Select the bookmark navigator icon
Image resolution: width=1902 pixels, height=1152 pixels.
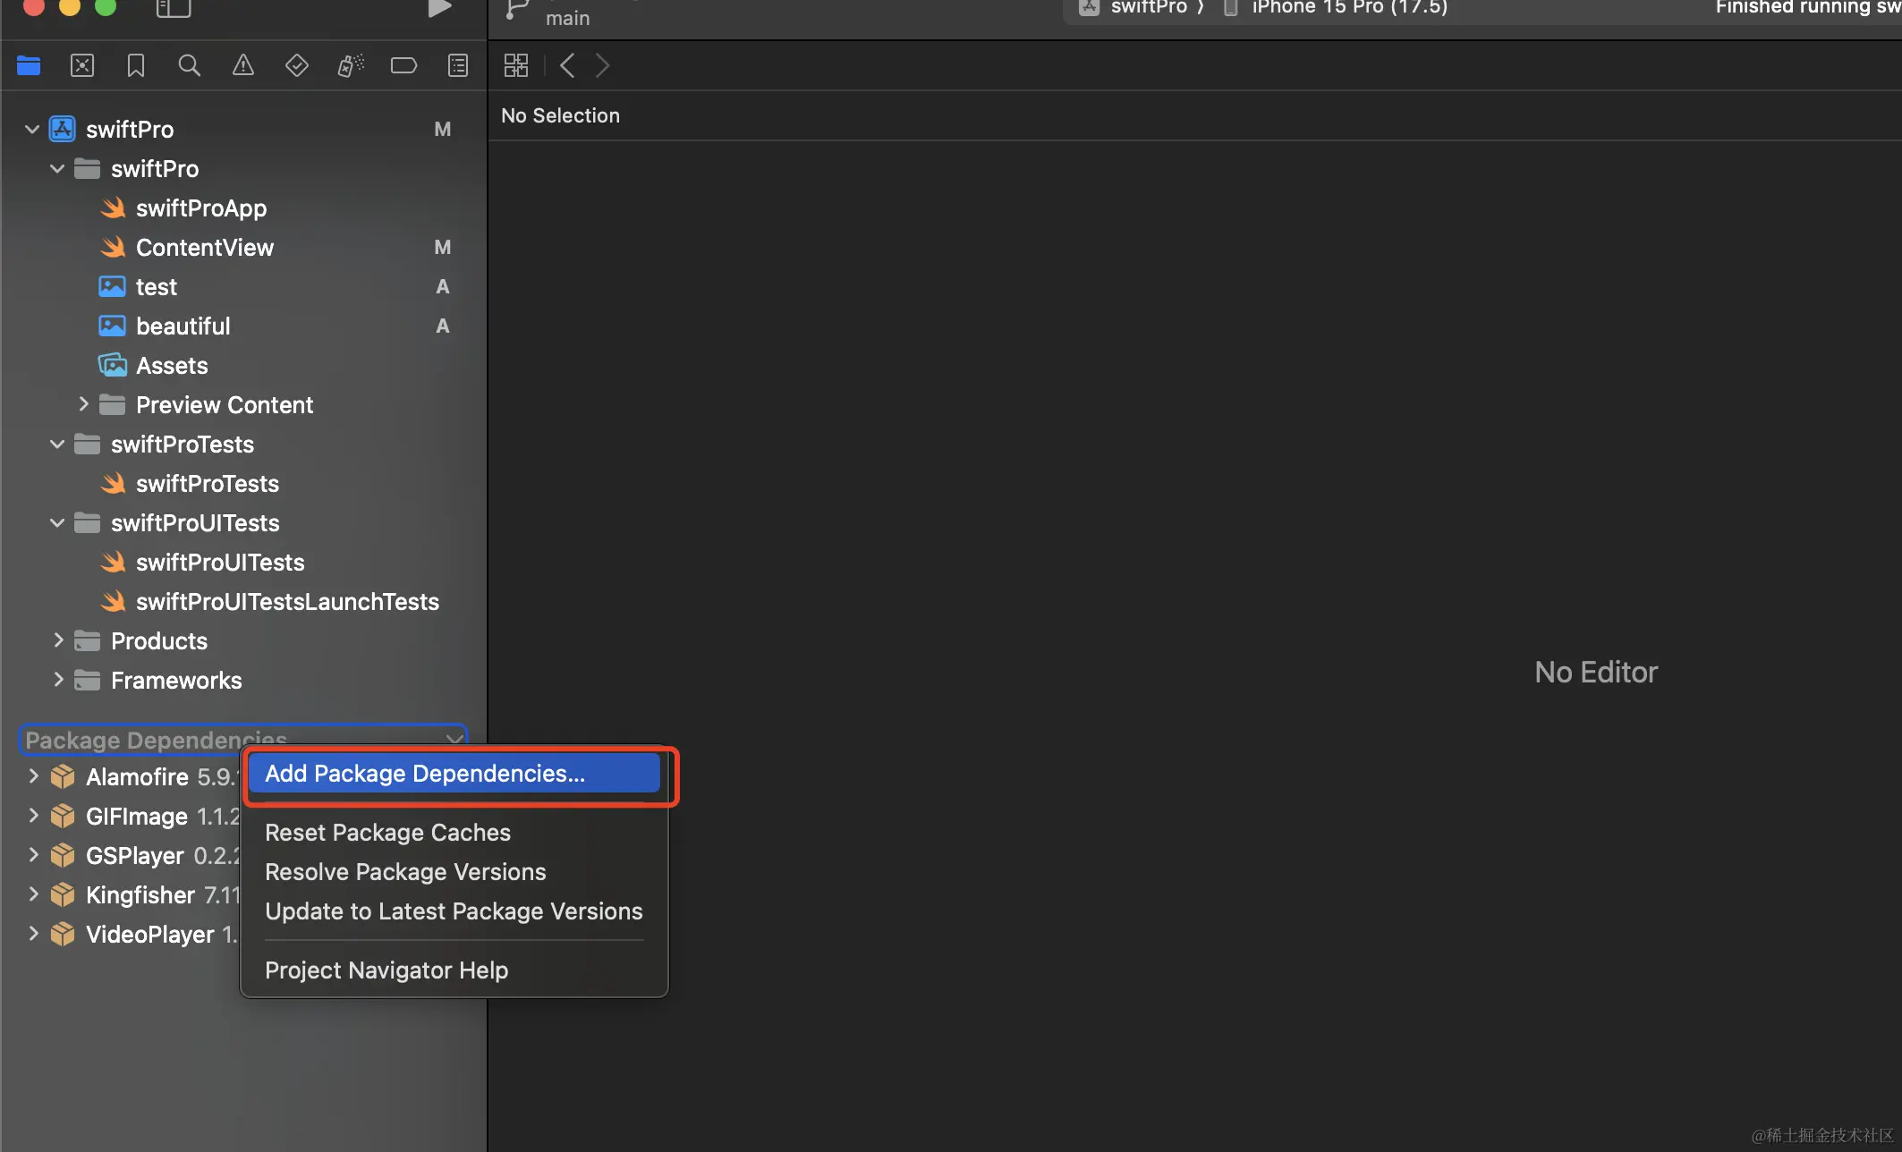[136, 65]
